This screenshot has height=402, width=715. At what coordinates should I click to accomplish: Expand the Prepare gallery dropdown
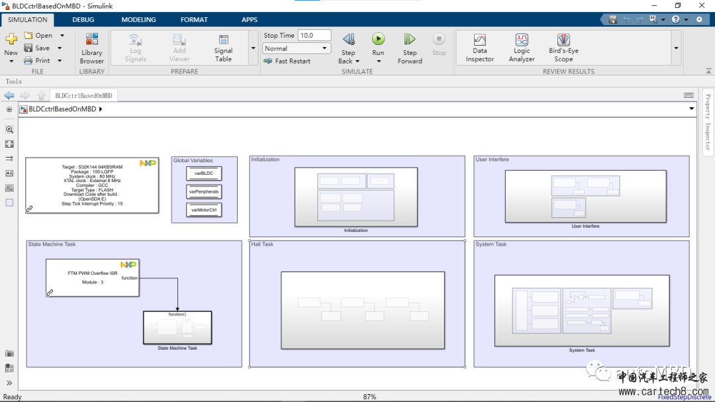253,48
